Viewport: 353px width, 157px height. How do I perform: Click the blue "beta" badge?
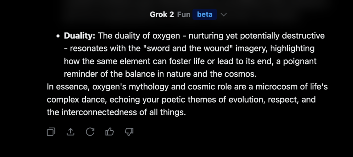pyautogui.click(x=205, y=15)
